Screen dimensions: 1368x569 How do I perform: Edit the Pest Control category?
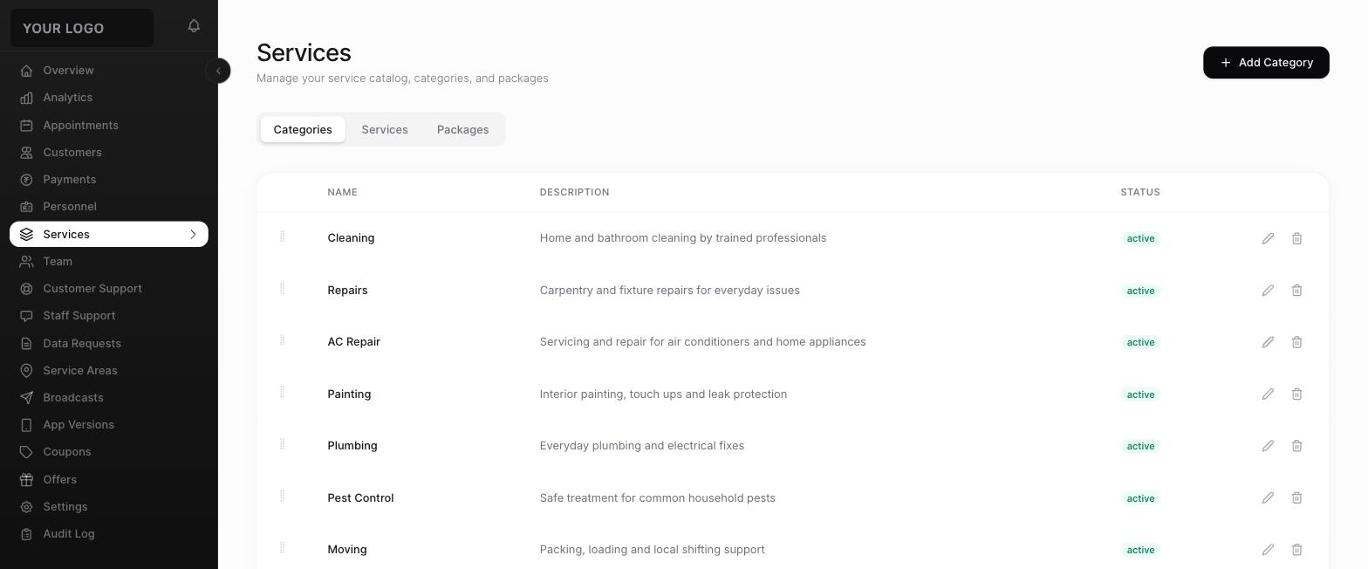click(1268, 497)
